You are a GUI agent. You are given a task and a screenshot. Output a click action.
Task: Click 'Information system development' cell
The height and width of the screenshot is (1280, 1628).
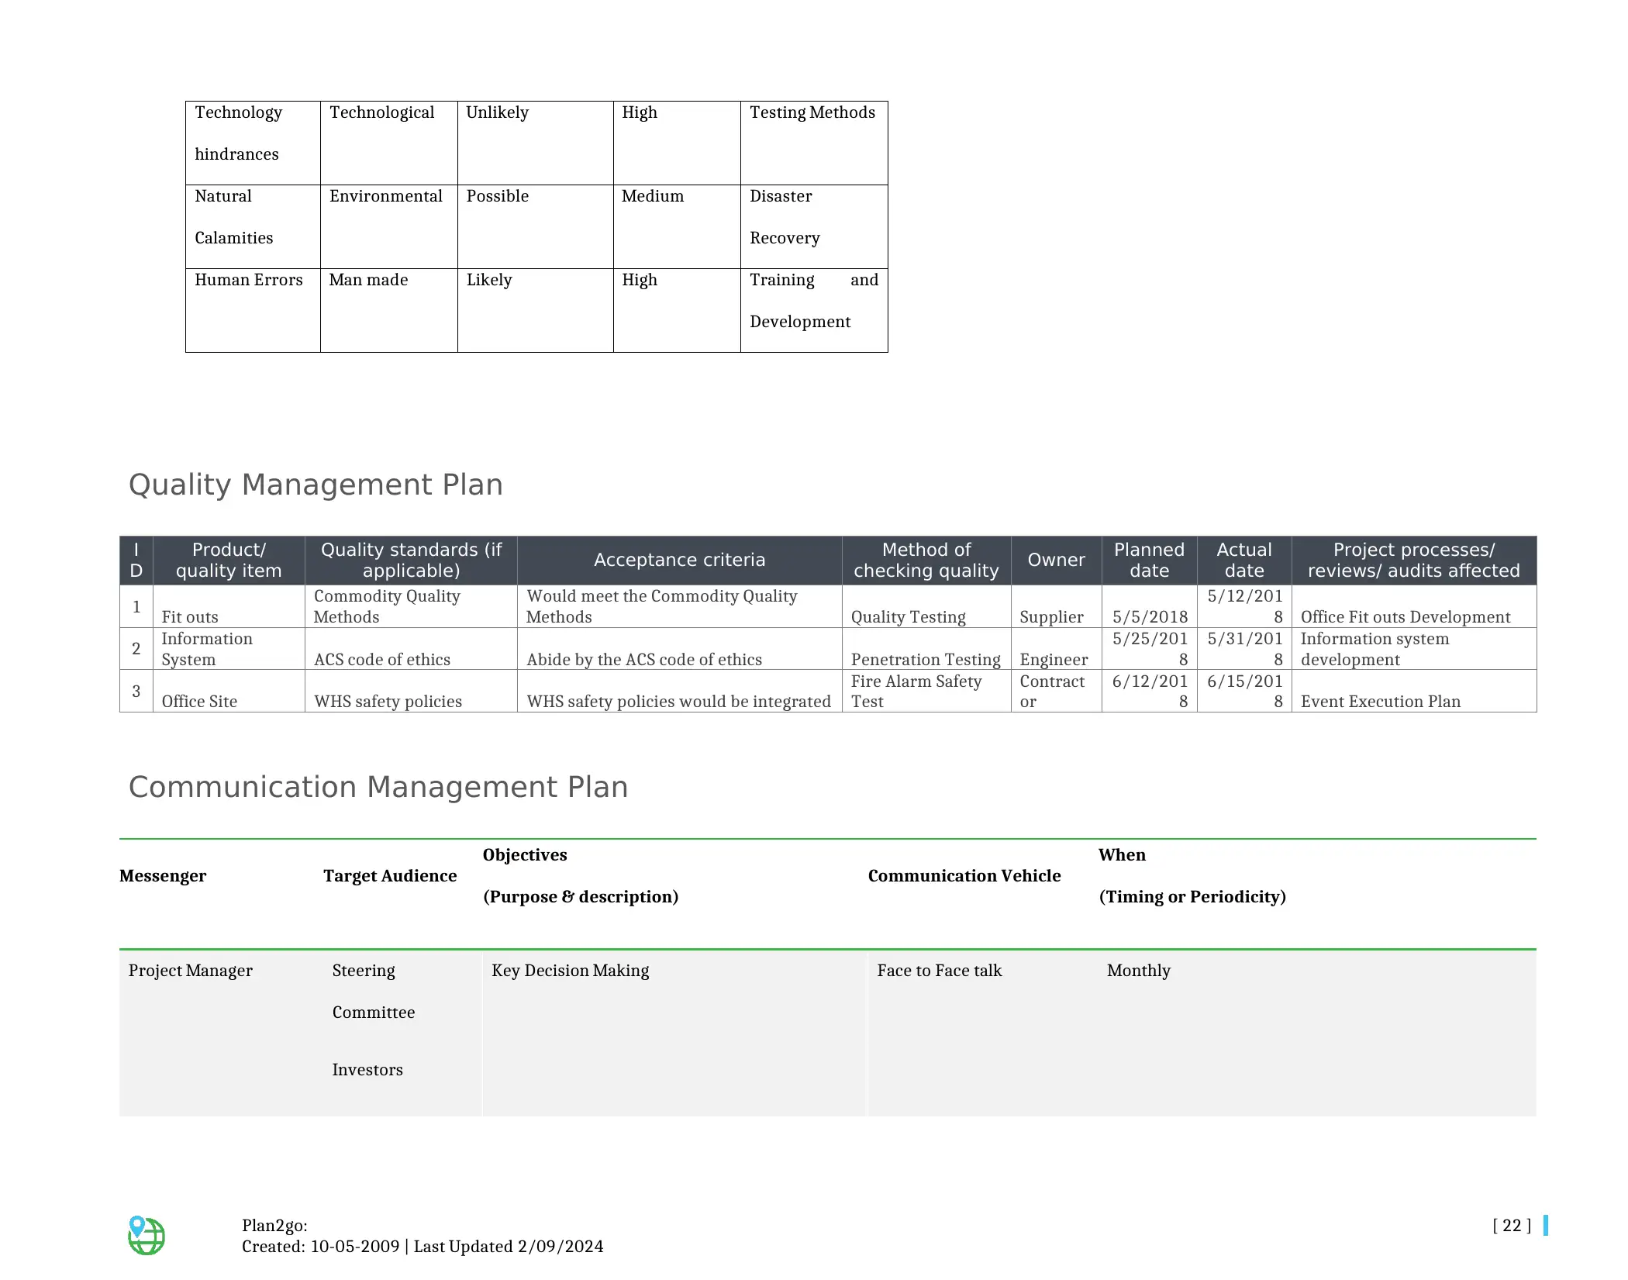pos(1414,649)
